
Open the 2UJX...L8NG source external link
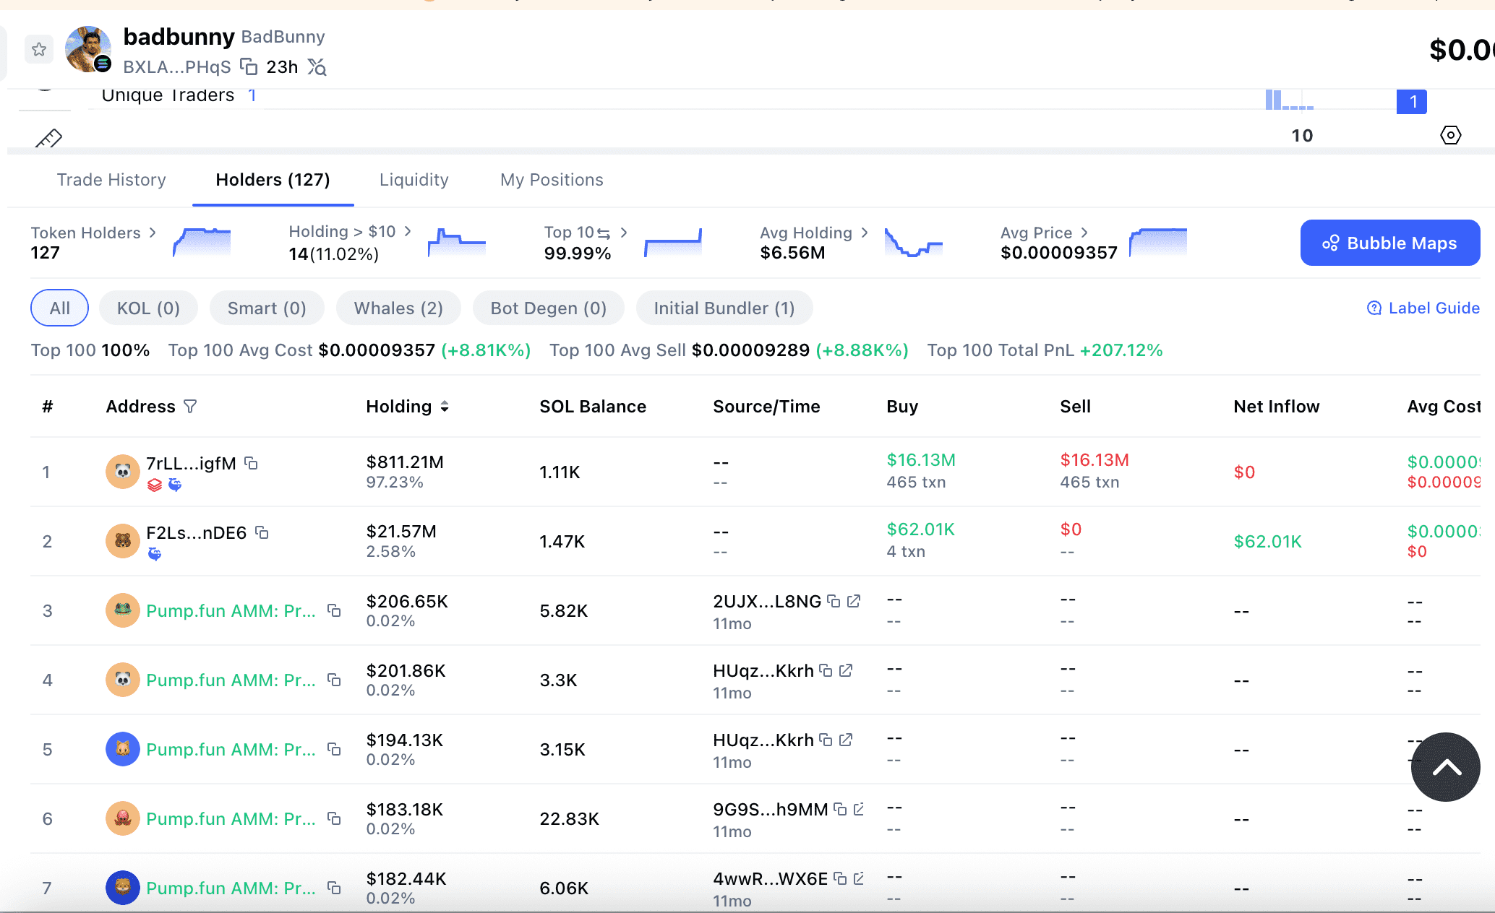pyautogui.click(x=854, y=601)
